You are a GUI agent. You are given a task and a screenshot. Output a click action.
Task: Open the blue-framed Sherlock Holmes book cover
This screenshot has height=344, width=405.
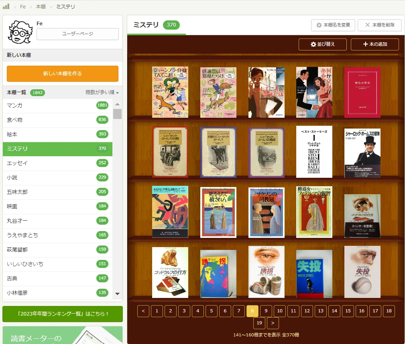pyautogui.click(x=218, y=152)
